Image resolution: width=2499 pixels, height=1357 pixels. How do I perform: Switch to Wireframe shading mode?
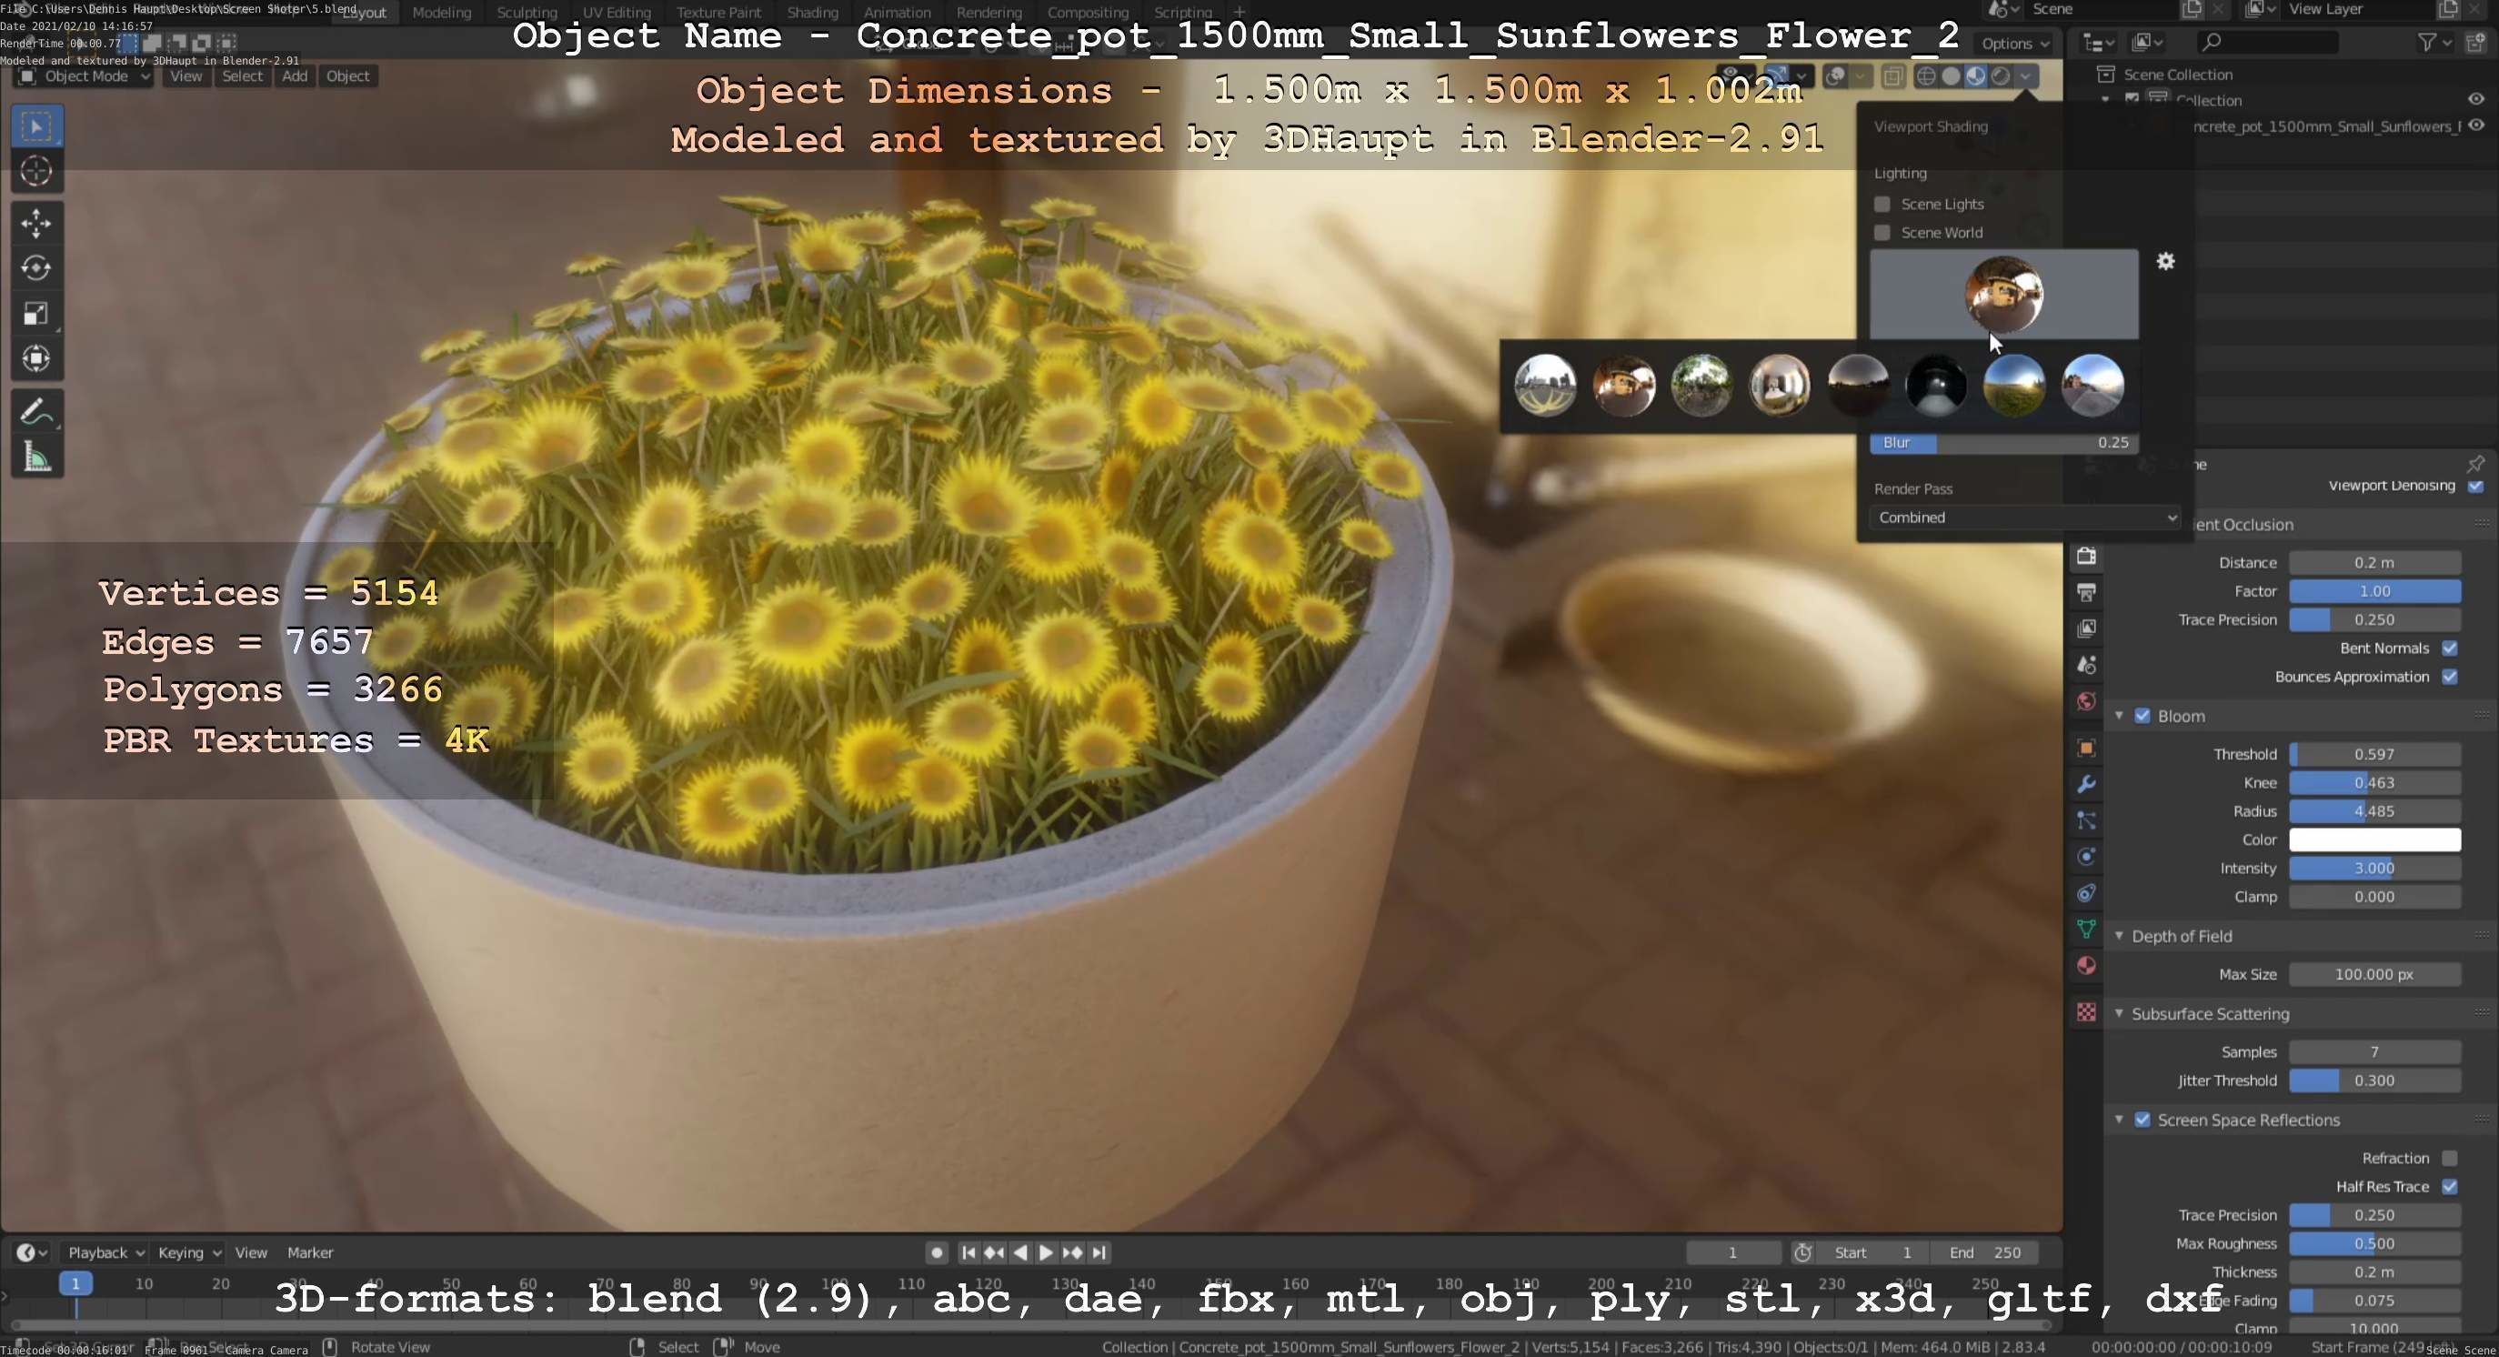click(1927, 76)
